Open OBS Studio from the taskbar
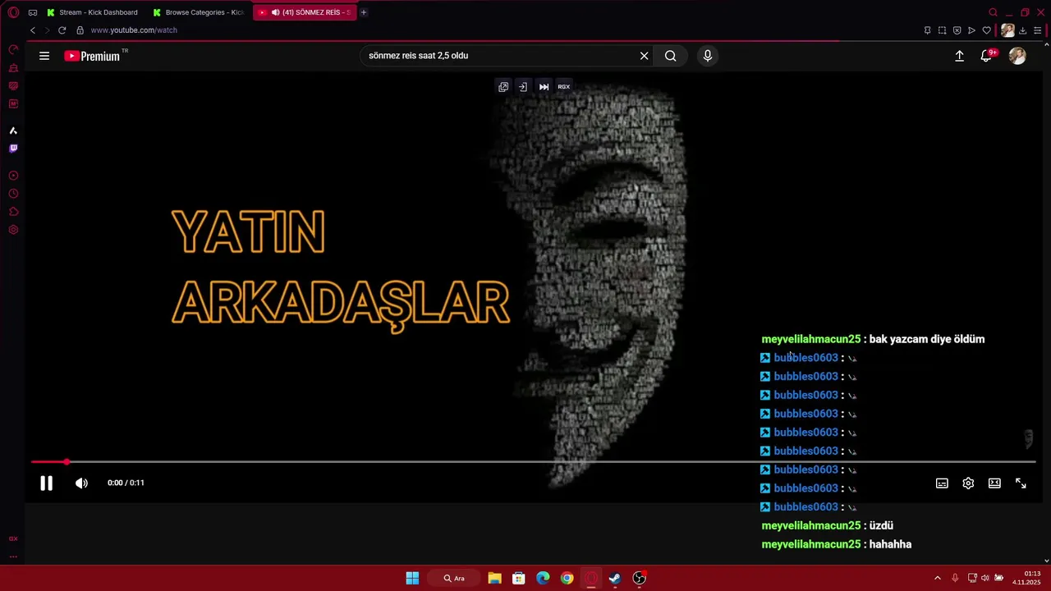Viewport: 1051px width, 591px height. point(639,578)
